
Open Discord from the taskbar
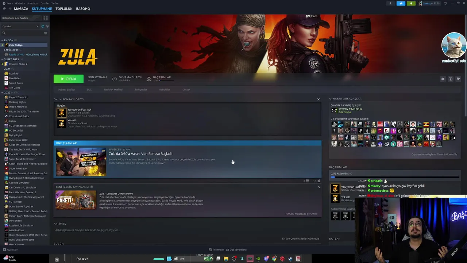[266, 259]
